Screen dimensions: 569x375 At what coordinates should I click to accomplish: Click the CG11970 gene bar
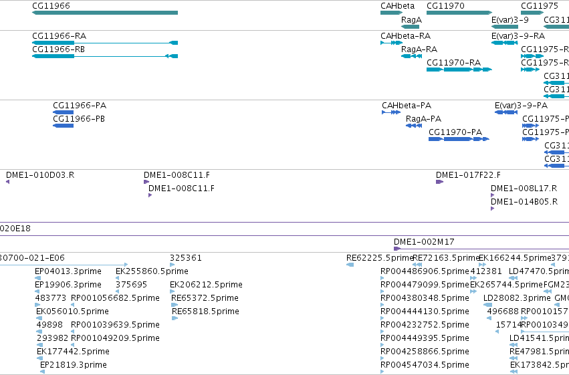point(459,13)
